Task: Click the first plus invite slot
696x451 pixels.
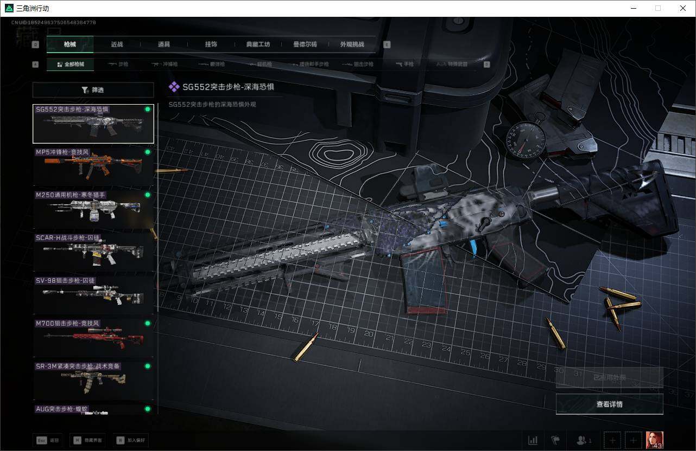Action: tap(612, 440)
